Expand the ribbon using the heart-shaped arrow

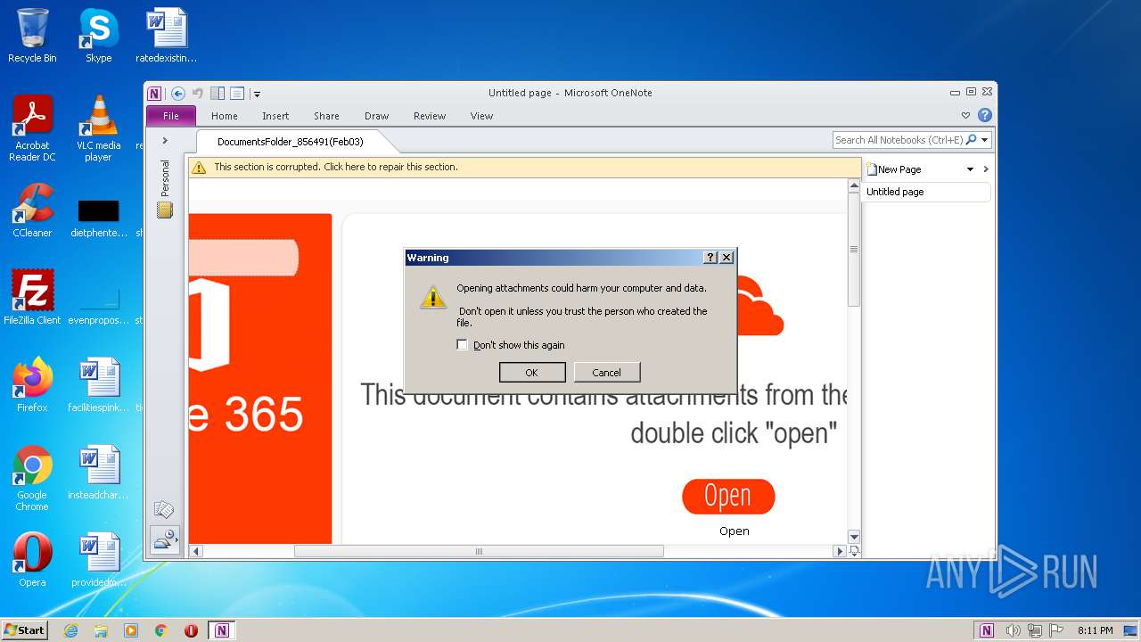coord(965,115)
